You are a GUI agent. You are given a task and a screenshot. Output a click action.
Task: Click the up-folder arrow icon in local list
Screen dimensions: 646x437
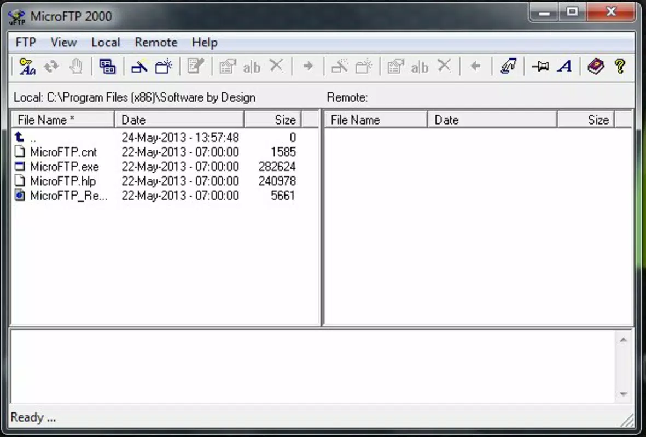(19, 137)
